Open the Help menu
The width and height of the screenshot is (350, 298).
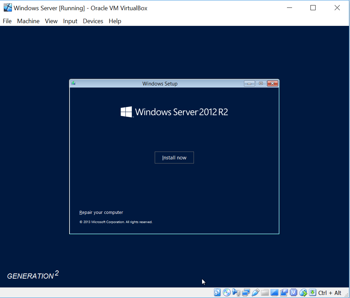(x=115, y=21)
